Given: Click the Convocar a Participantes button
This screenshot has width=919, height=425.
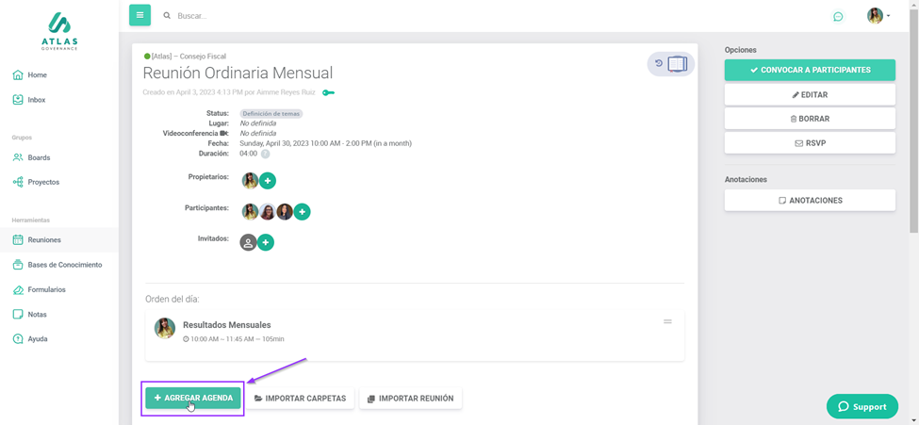Looking at the screenshot, I should [x=810, y=70].
